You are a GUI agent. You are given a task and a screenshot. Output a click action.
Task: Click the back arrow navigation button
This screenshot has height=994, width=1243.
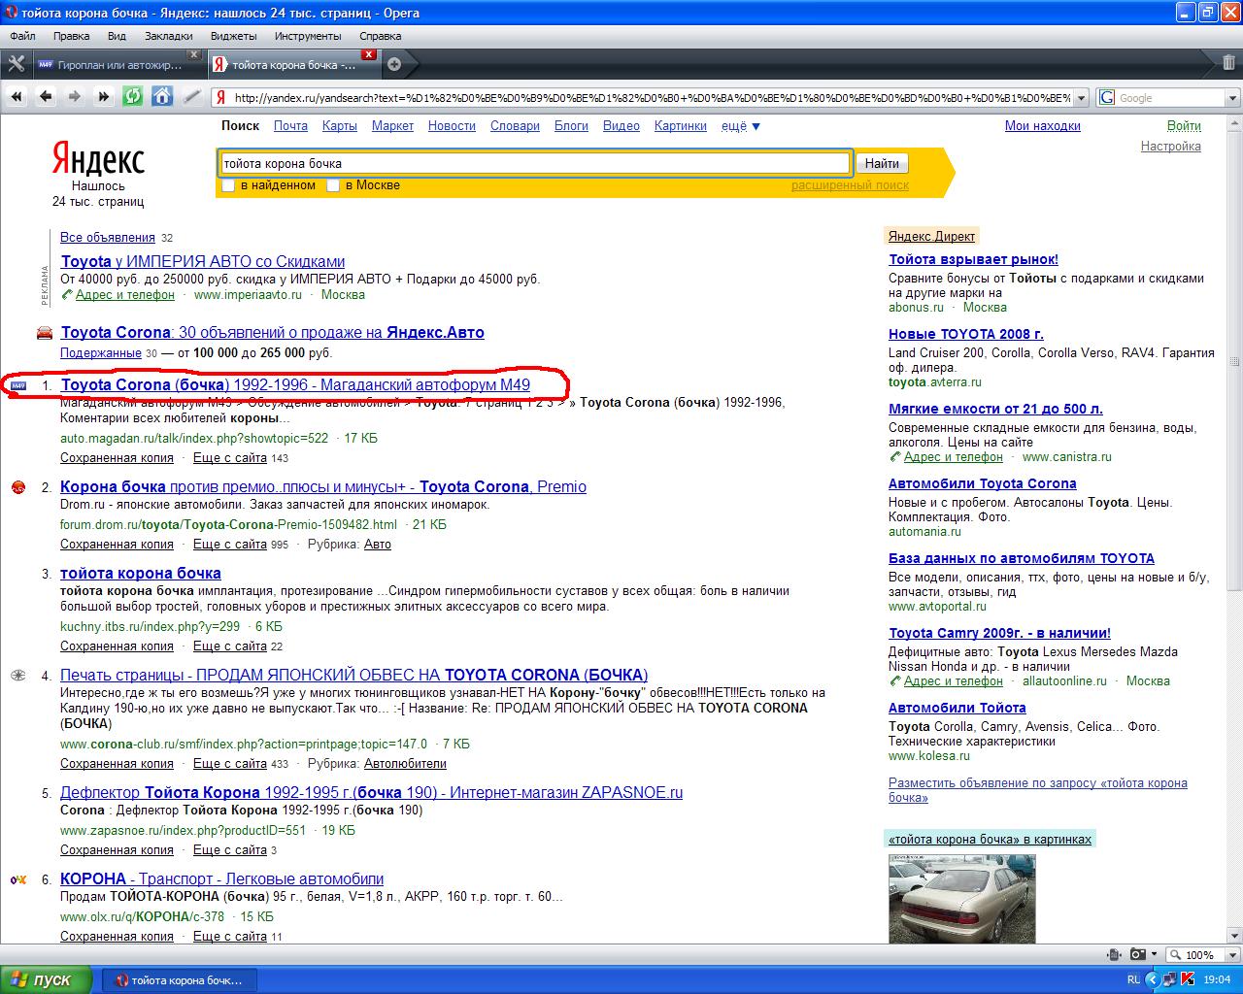pyautogui.click(x=46, y=96)
